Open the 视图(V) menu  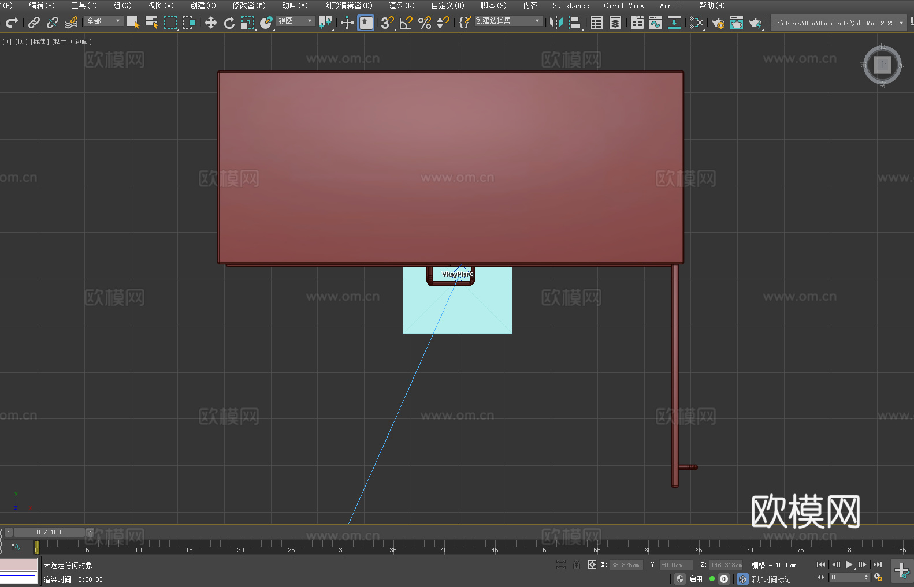(x=161, y=5)
